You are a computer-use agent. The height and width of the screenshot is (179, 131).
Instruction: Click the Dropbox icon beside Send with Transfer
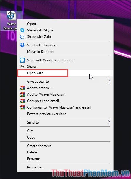click(x=22, y=45)
